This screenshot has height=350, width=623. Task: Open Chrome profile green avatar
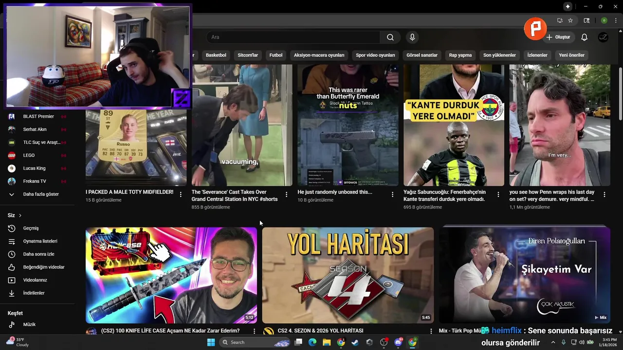604,20
